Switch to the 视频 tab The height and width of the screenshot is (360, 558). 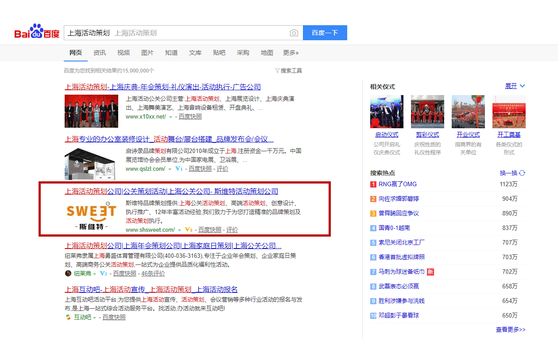click(x=124, y=53)
